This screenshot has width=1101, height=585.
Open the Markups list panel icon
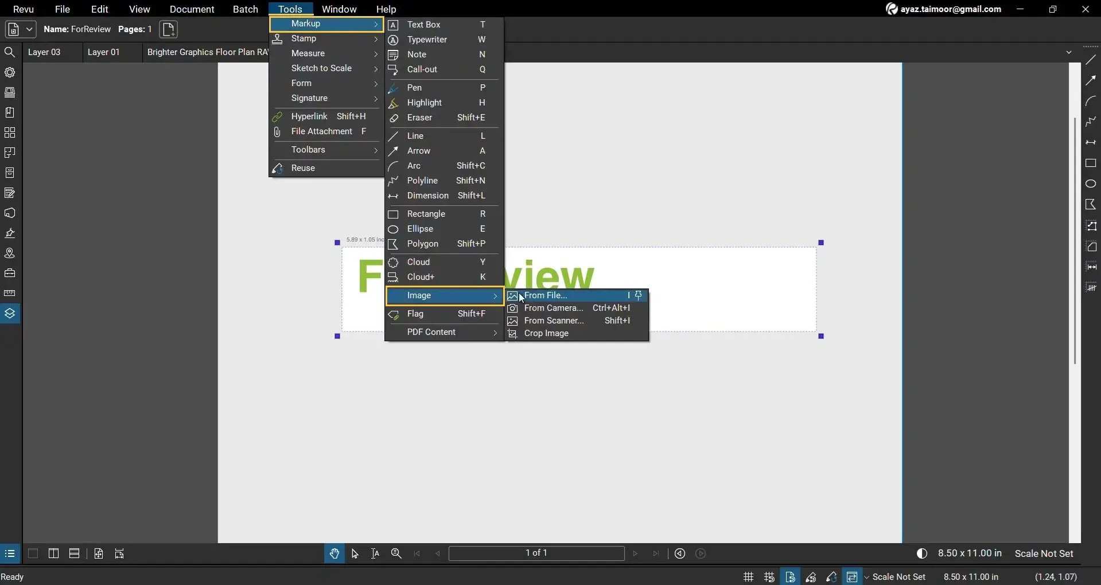tap(10, 553)
